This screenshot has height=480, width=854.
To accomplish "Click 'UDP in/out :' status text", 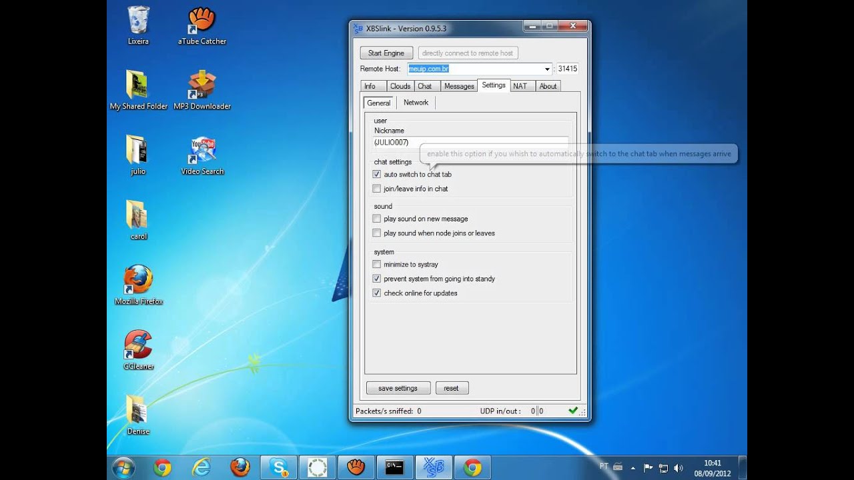I will pos(500,411).
